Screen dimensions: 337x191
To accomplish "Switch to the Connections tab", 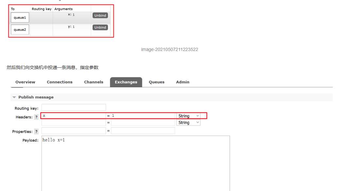I will [x=60, y=82].
